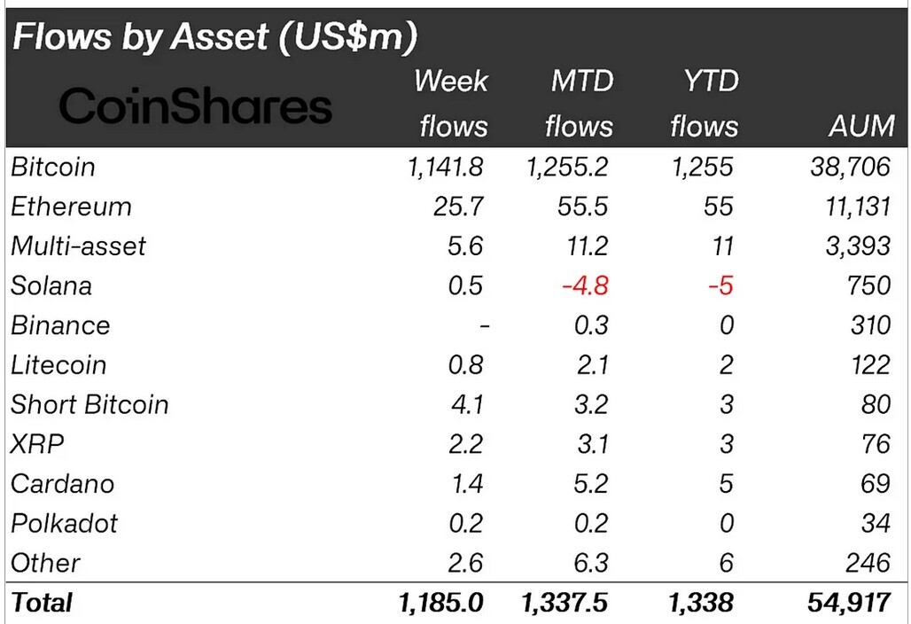Select the Binance row label

click(60, 325)
